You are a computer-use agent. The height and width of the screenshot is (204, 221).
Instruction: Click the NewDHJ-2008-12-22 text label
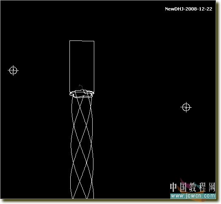(188, 9)
